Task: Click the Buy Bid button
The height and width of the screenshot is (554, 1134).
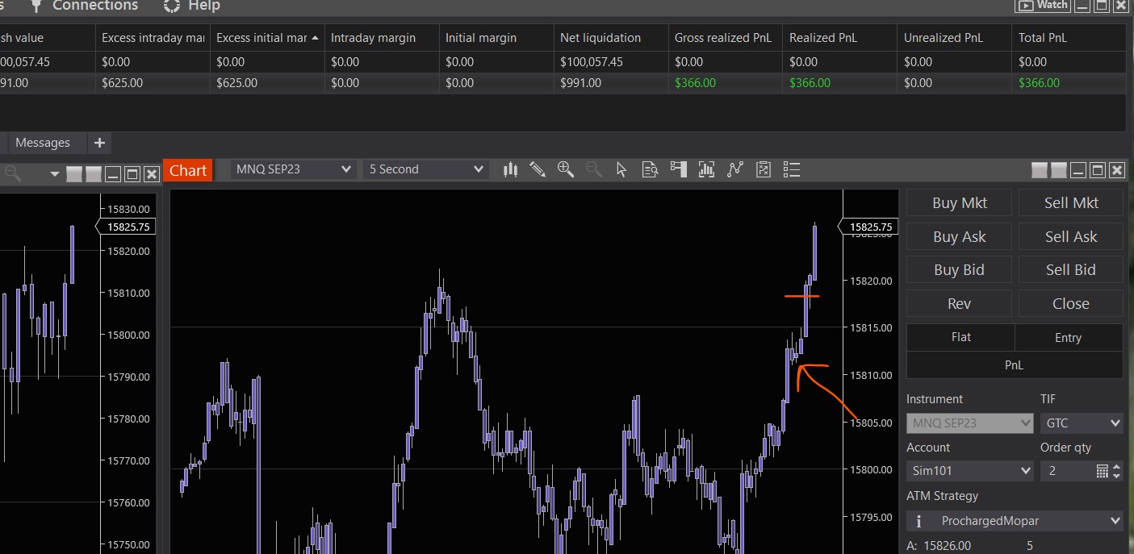Action: 959,270
